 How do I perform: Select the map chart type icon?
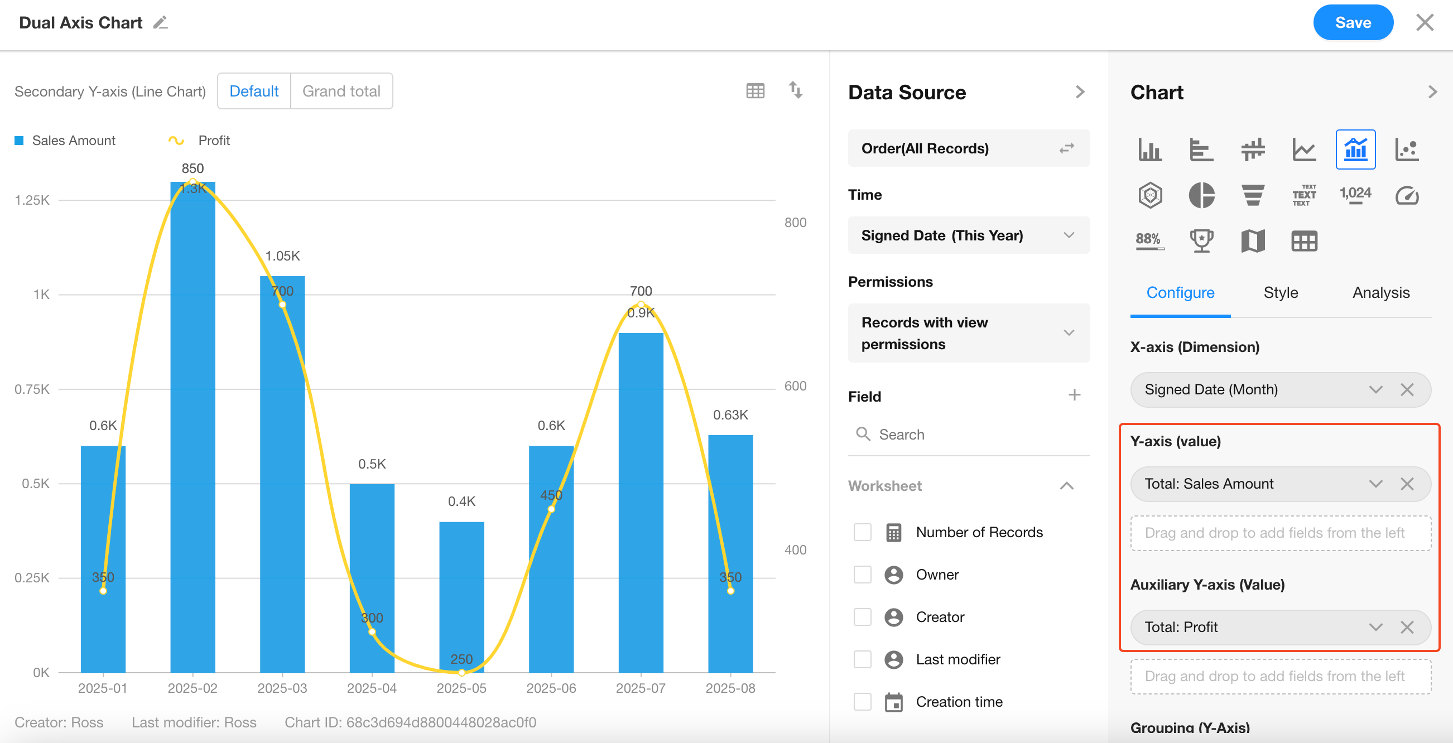click(1252, 242)
